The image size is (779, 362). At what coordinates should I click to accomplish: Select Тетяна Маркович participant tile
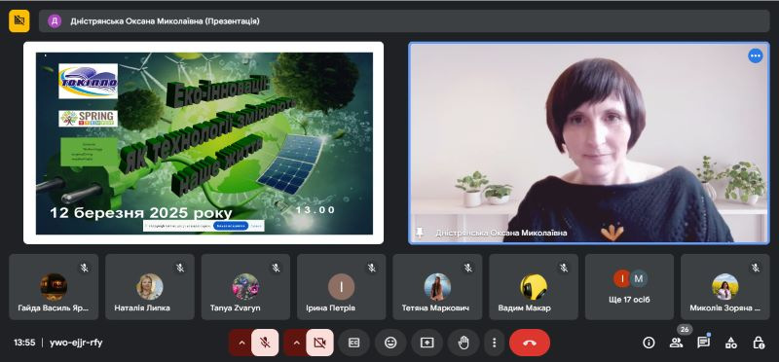437,287
